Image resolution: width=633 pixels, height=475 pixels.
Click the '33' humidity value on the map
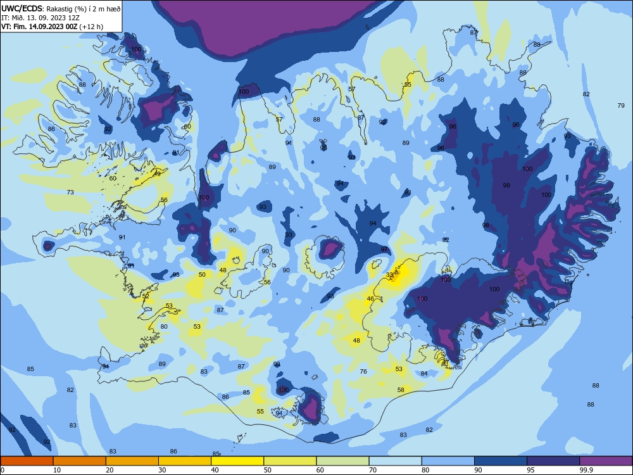pyautogui.click(x=389, y=275)
